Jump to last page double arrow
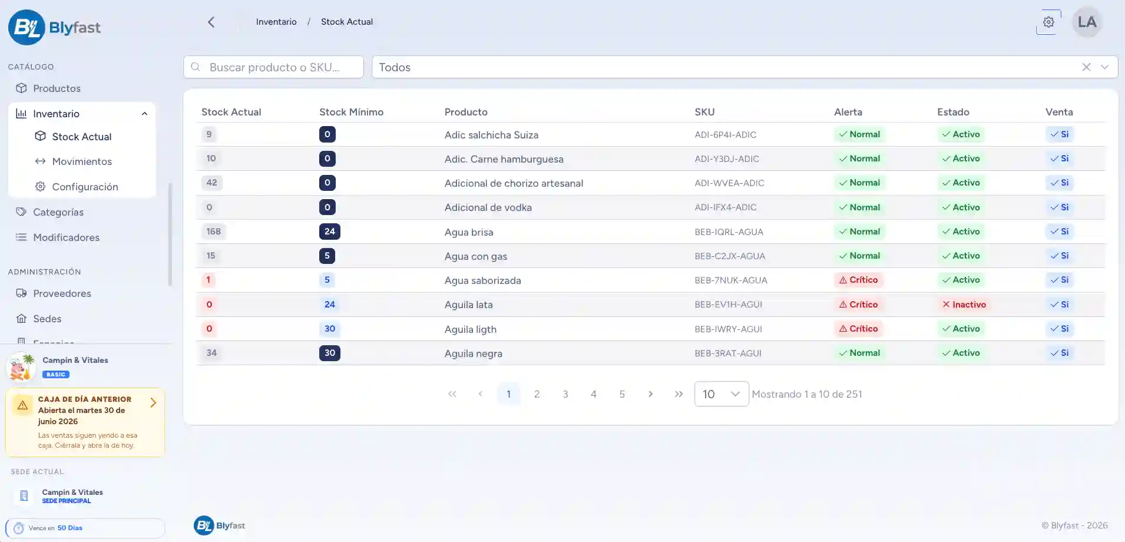 tap(679, 394)
